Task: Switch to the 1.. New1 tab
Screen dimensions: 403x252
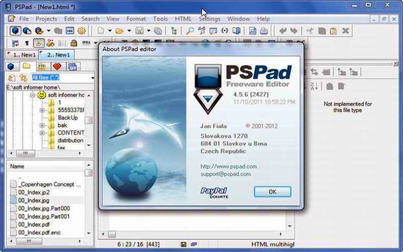Action: pyautogui.click(x=22, y=55)
